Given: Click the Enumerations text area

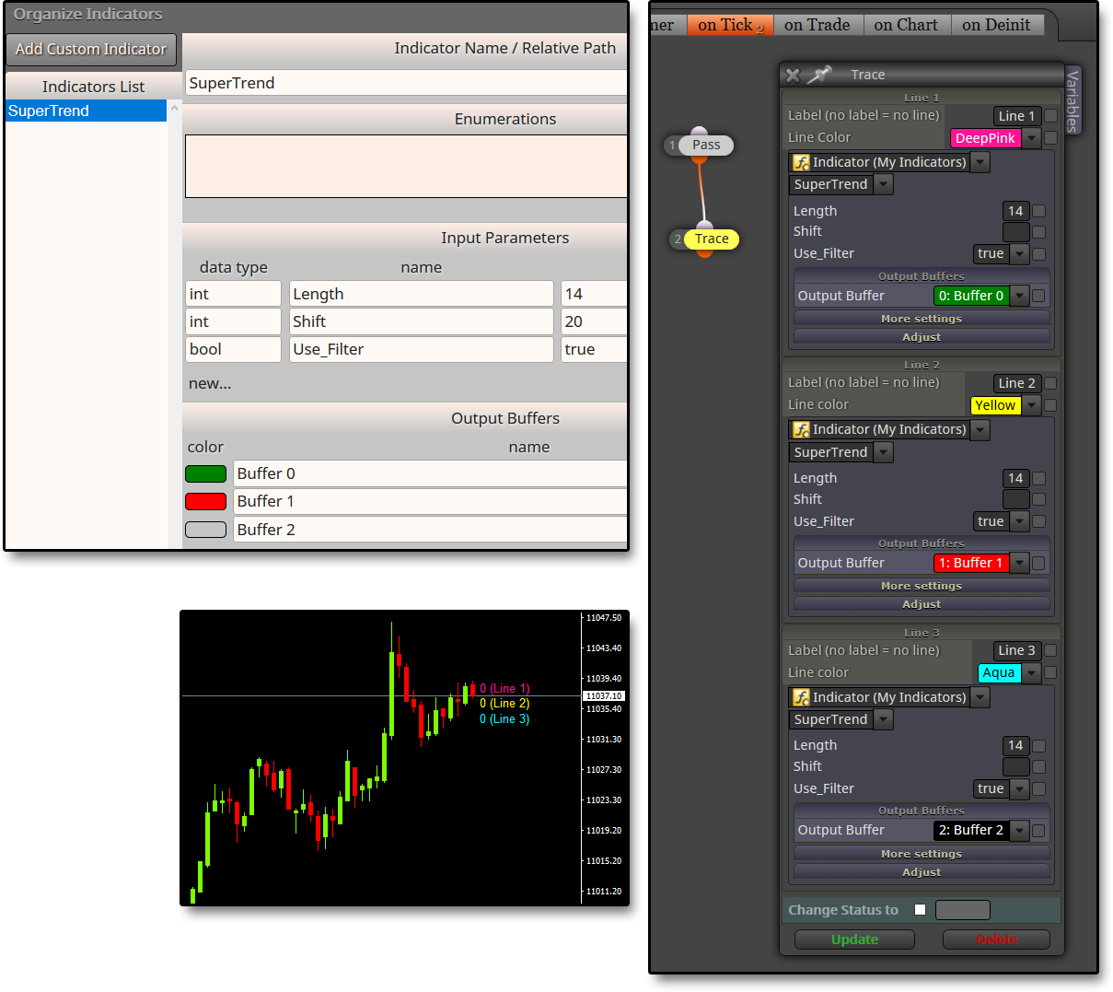Looking at the screenshot, I should [406, 166].
